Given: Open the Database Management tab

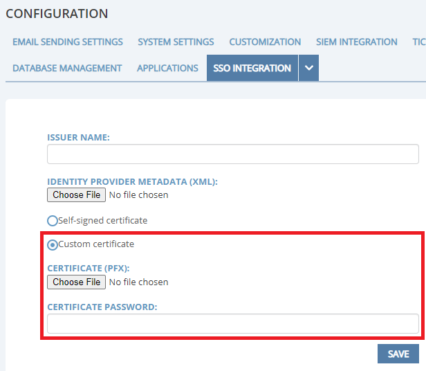Looking at the screenshot, I should tap(67, 68).
